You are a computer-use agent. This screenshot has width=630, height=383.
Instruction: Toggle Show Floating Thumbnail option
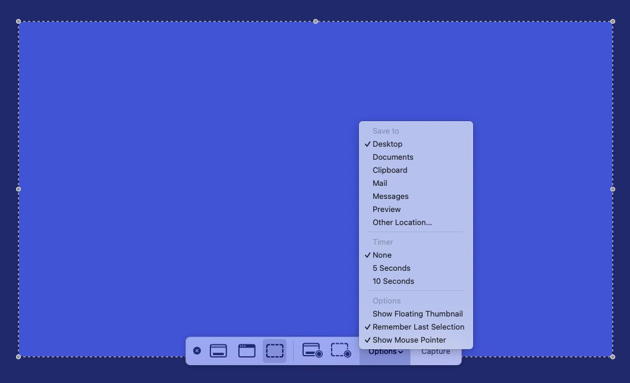click(417, 314)
